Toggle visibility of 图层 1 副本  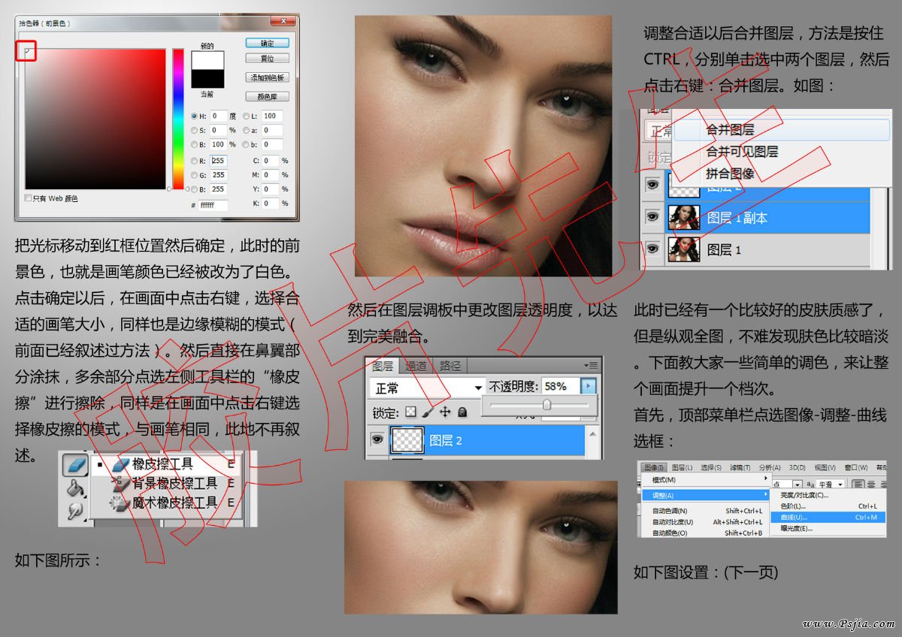(652, 218)
